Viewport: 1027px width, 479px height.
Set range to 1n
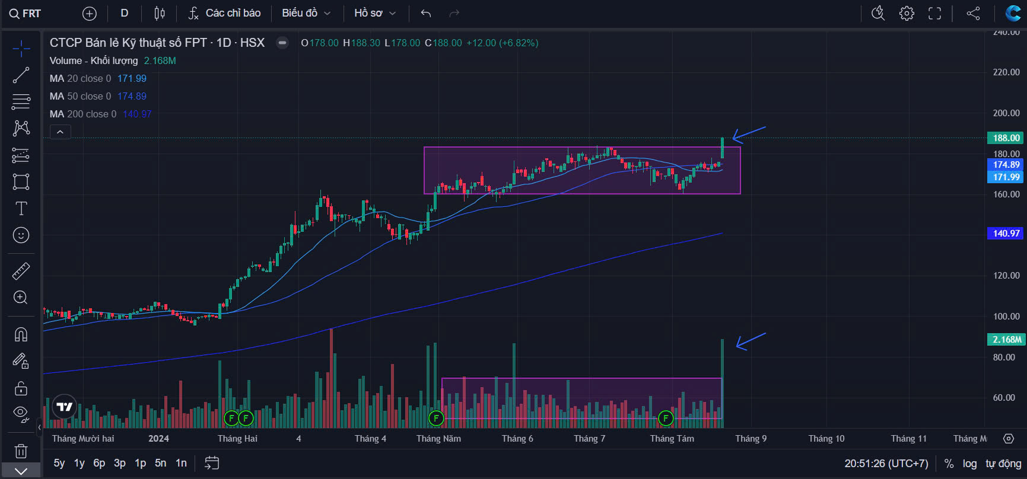pos(181,463)
